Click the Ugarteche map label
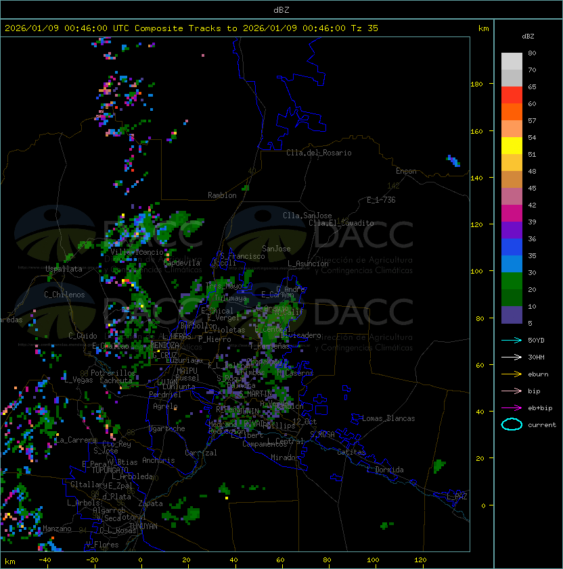Image resolution: width=563 pixels, height=569 pixels. click(167, 428)
